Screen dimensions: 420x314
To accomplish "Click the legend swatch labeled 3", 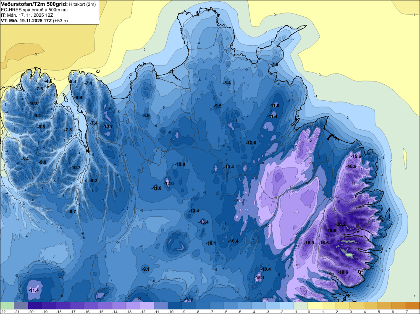I will coord(357,306).
